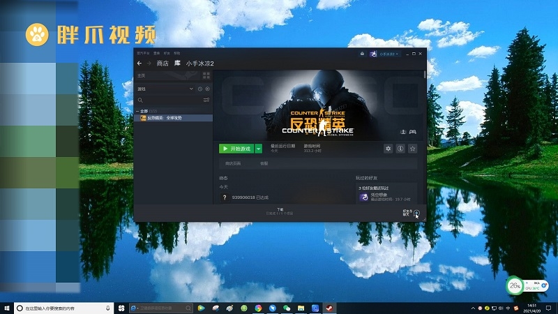Show hidden system tray icons
The height and width of the screenshot is (314, 558).
click(x=473, y=308)
